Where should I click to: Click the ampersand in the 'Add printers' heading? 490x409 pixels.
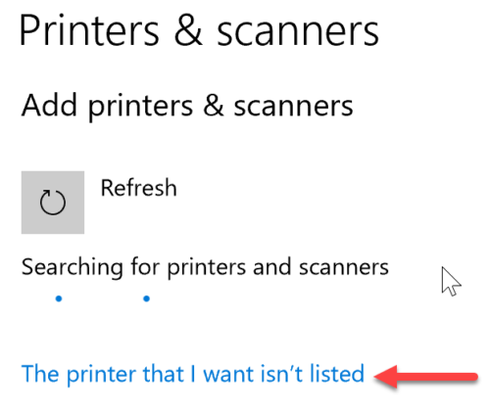point(214,105)
